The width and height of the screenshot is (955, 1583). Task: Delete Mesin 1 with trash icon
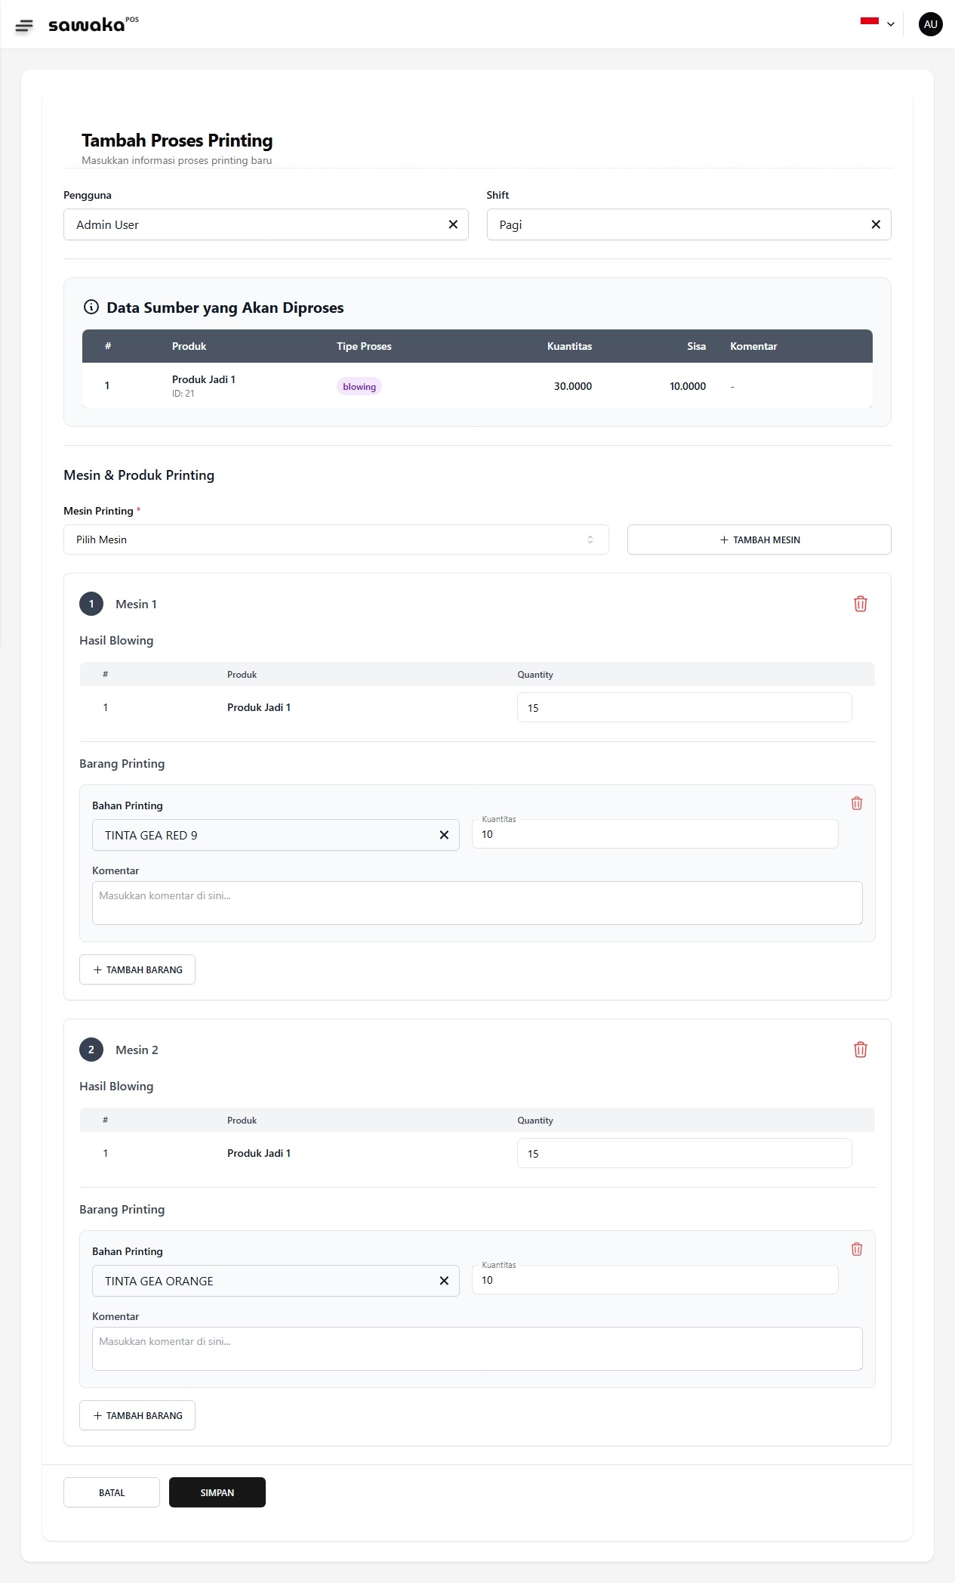coord(860,604)
